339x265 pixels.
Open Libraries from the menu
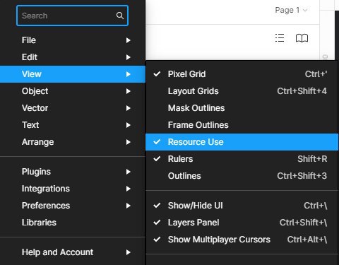[73, 223]
